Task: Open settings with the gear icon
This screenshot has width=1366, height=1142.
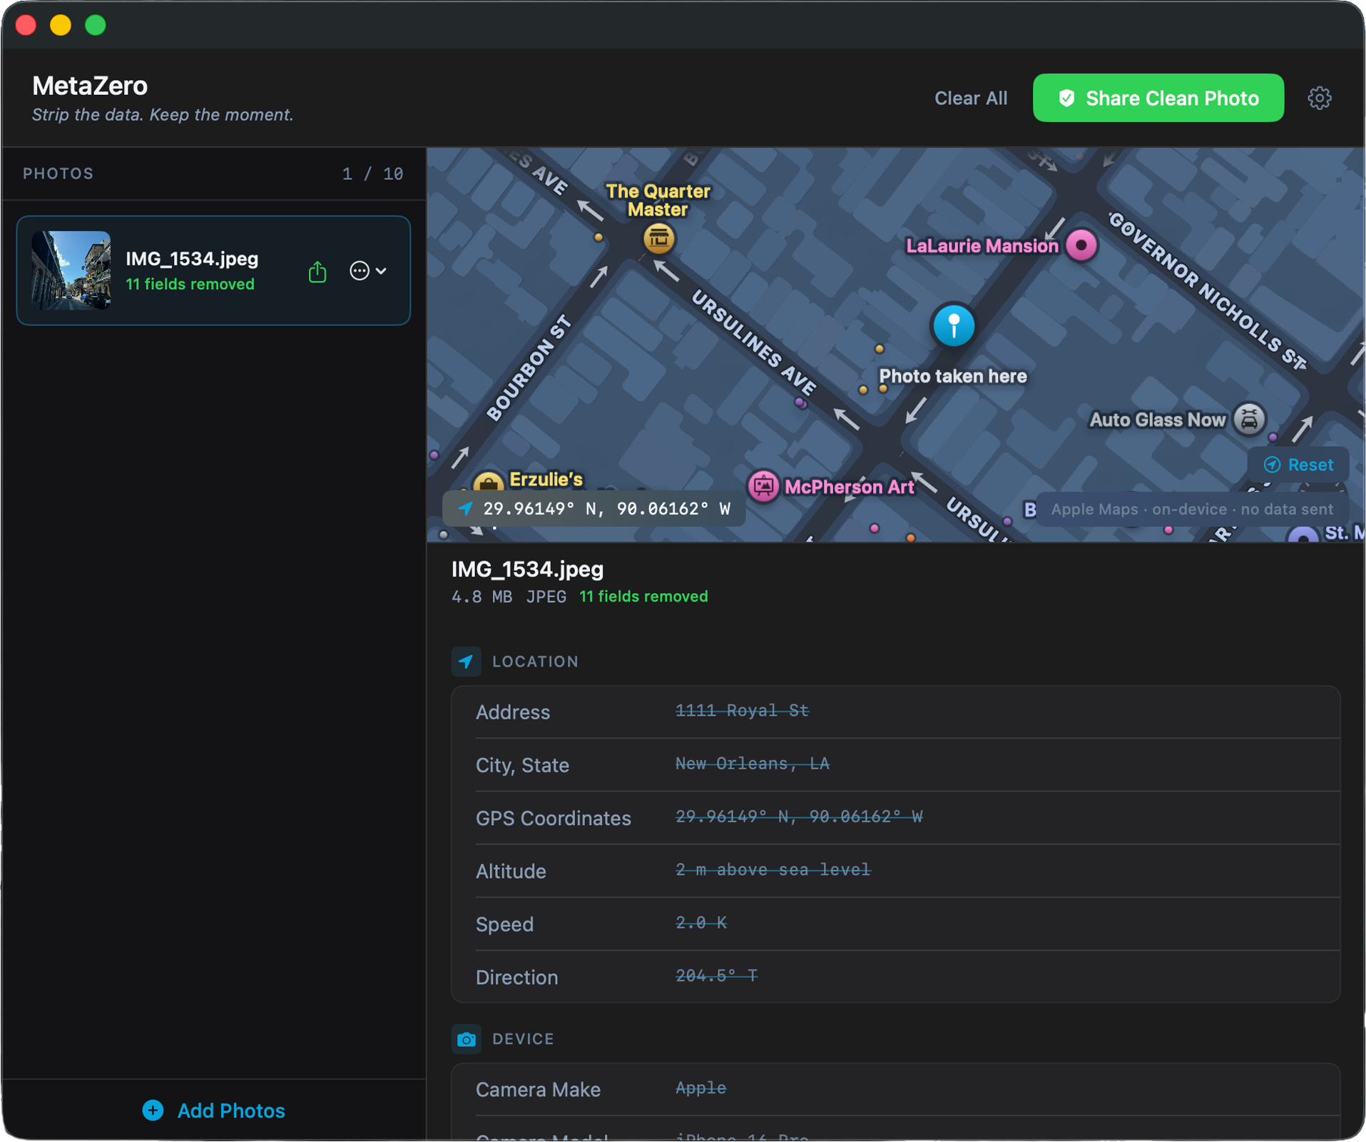Action: tap(1319, 98)
